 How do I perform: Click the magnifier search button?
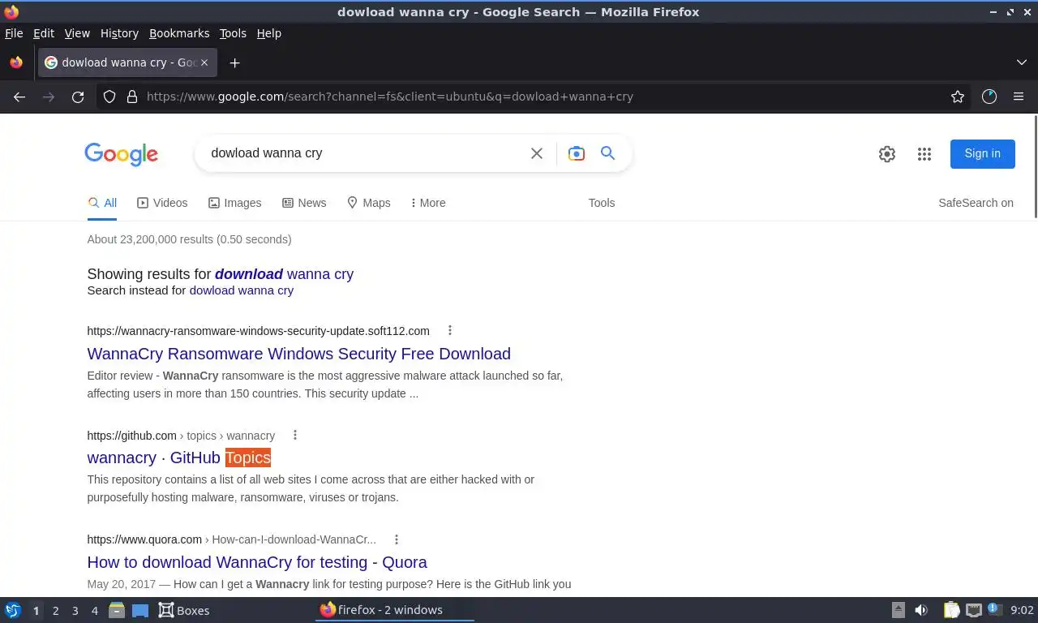(607, 153)
